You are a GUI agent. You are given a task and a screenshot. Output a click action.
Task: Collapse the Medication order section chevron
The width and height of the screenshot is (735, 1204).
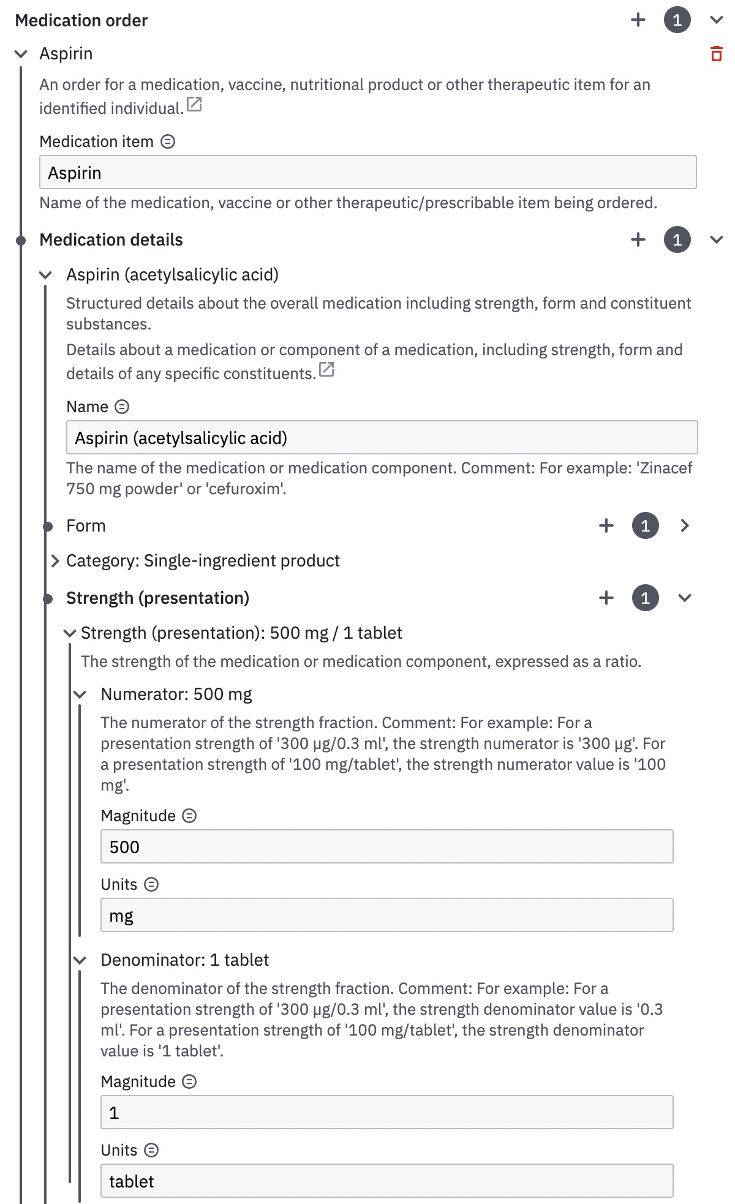(716, 20)
